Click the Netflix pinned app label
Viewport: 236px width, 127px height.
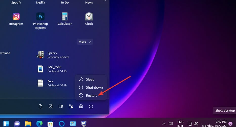[x=40, y=3]
